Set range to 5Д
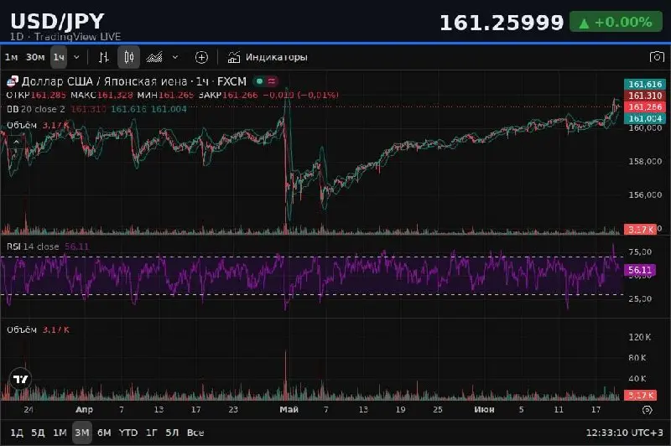 point(38,433)
